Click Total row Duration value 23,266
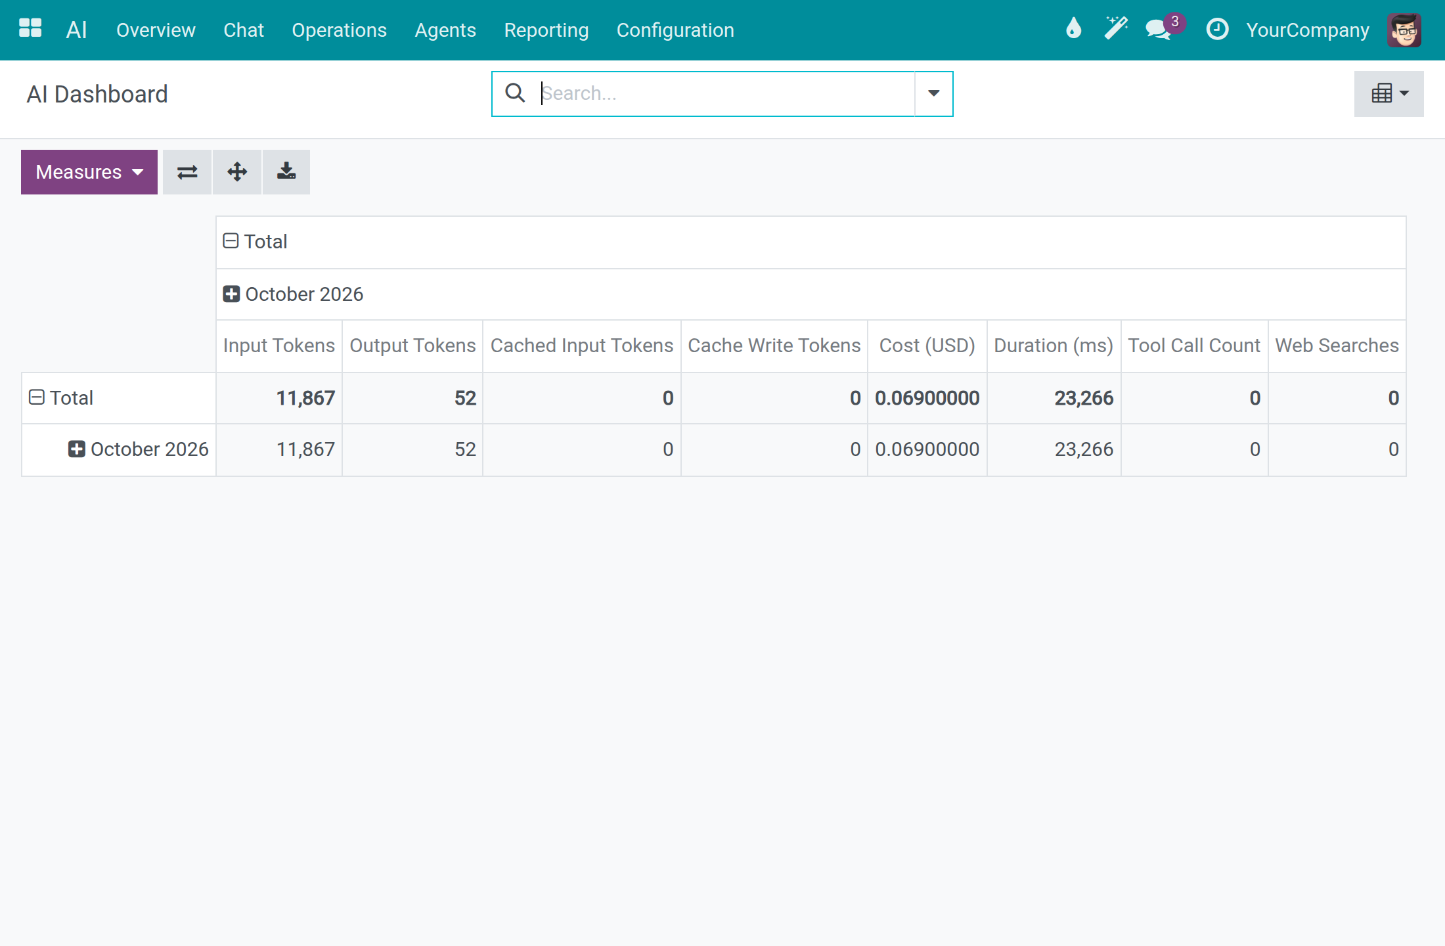 (x=1054, y=398)
